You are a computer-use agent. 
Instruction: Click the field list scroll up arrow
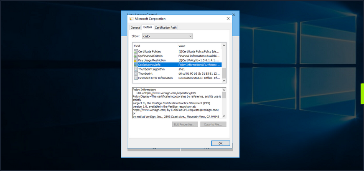click(x=224, y=45)
